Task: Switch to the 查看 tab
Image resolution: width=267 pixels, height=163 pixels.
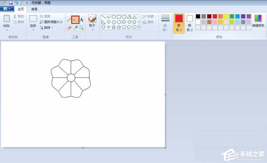Action: click(34, 9)
